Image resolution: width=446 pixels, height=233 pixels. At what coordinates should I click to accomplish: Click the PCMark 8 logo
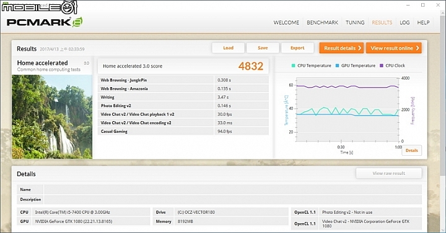tap(45, 22)
